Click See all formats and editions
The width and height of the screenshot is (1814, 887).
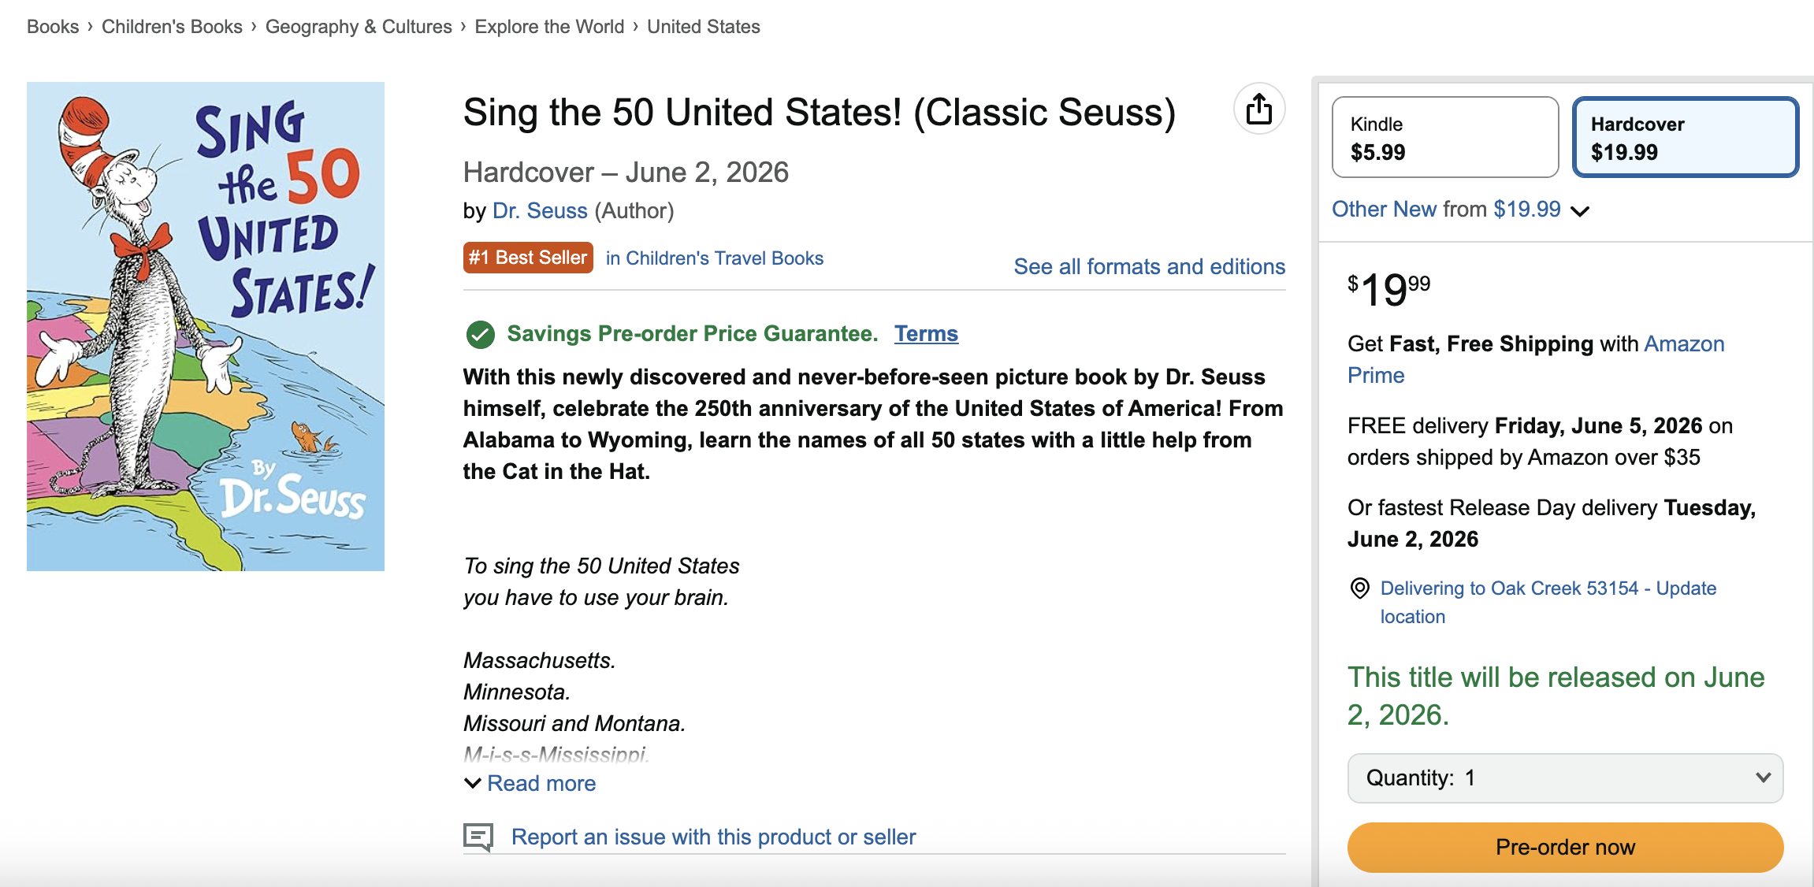click(x=1149, y=266)
